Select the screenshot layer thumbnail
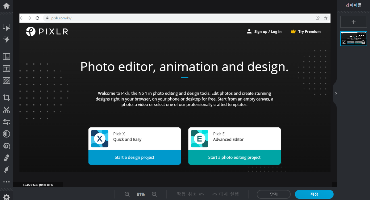The image size is (370, 200). tap(353, 38)
